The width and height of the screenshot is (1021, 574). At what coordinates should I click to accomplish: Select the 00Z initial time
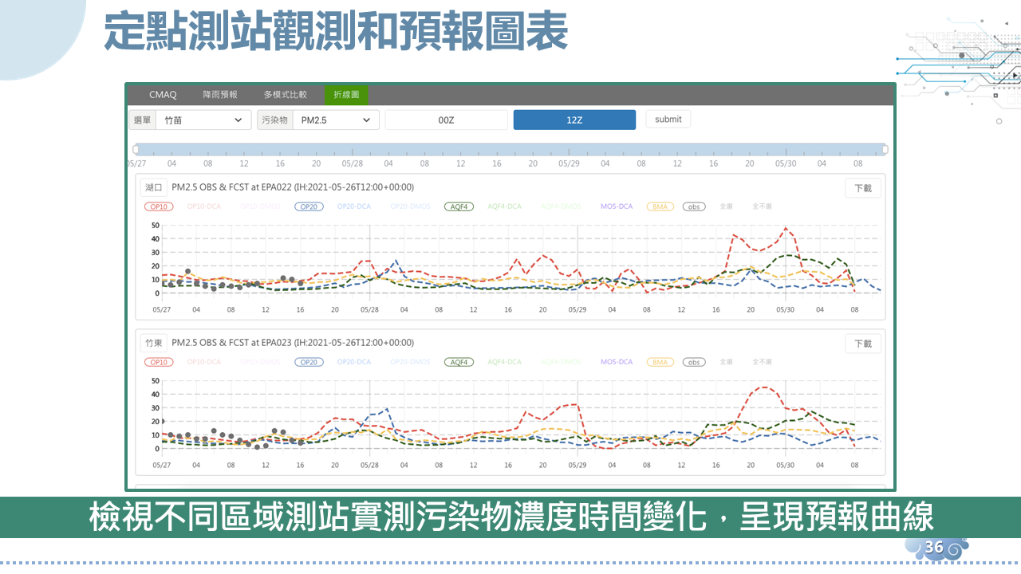coord(446,120)
